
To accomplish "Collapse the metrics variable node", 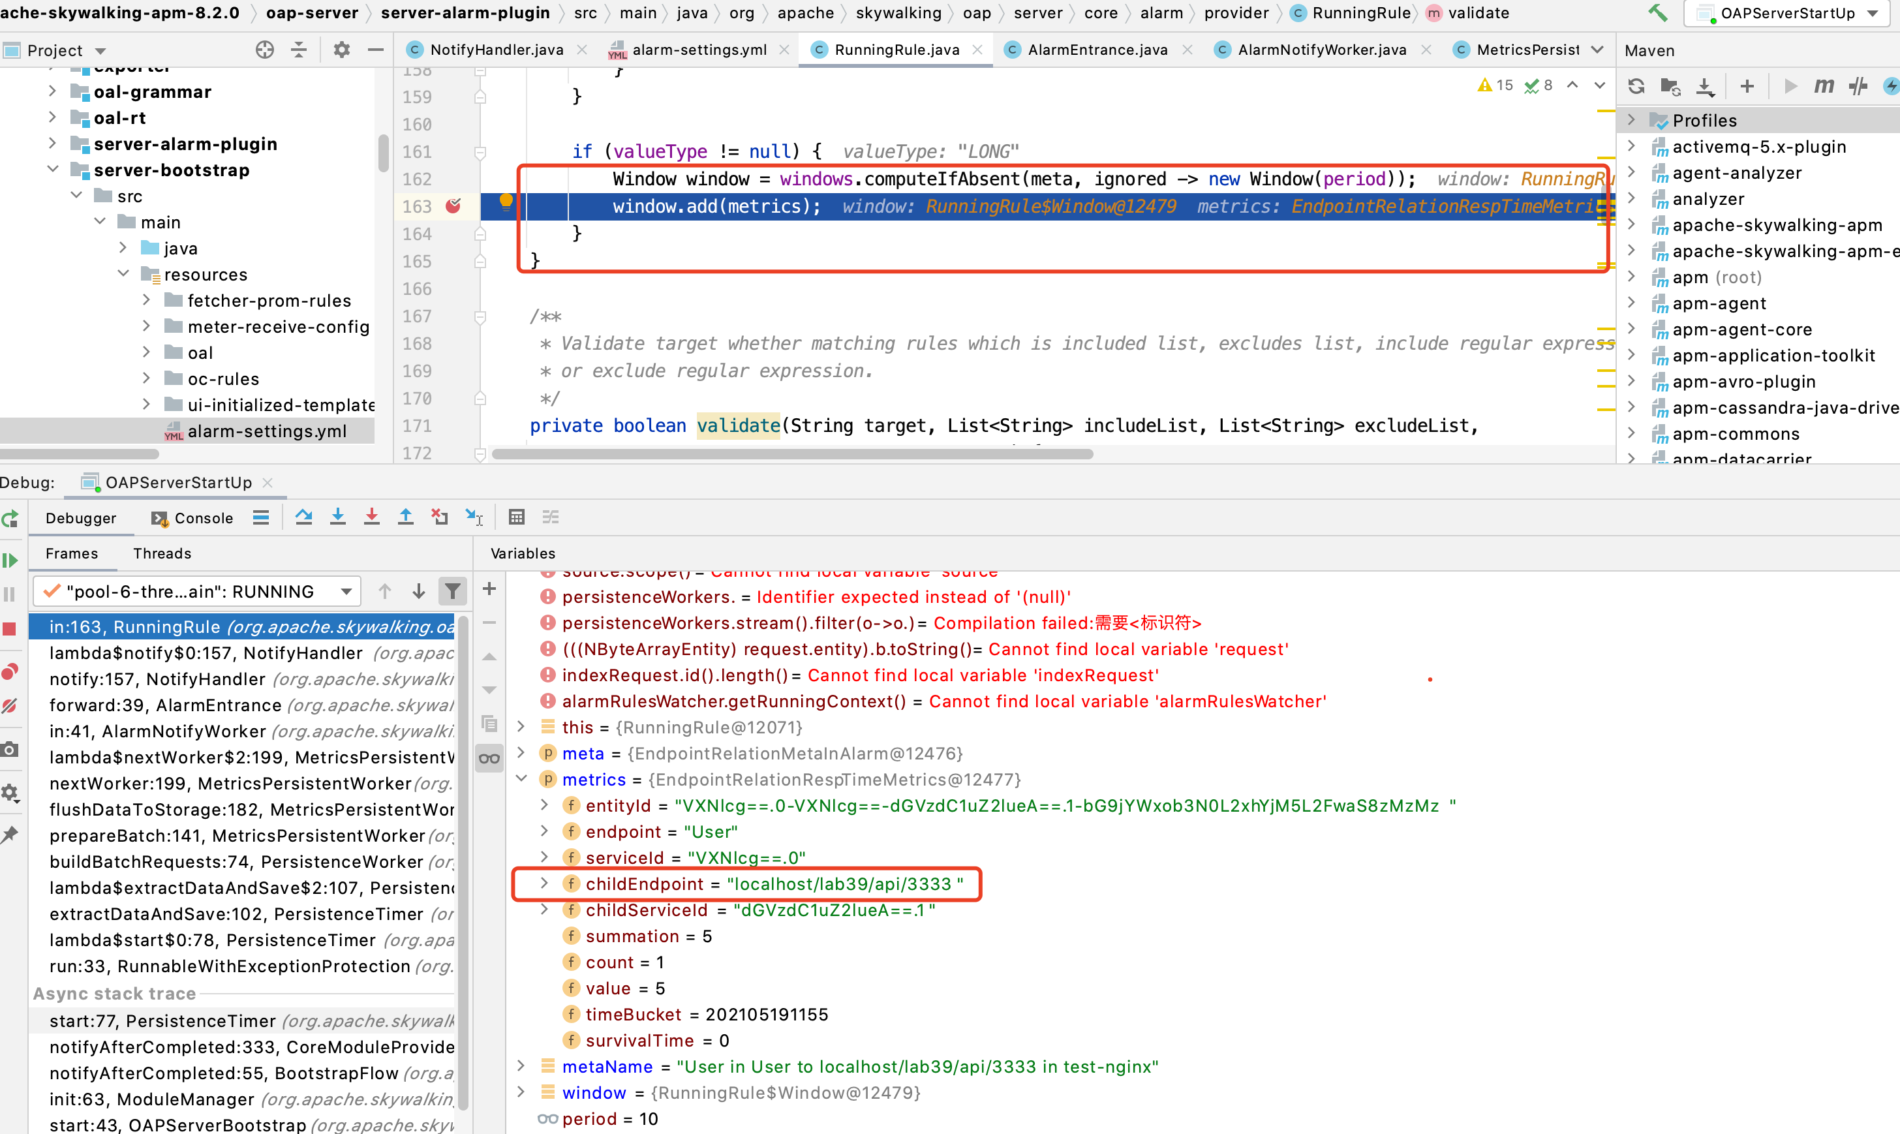I will (523, 778).
